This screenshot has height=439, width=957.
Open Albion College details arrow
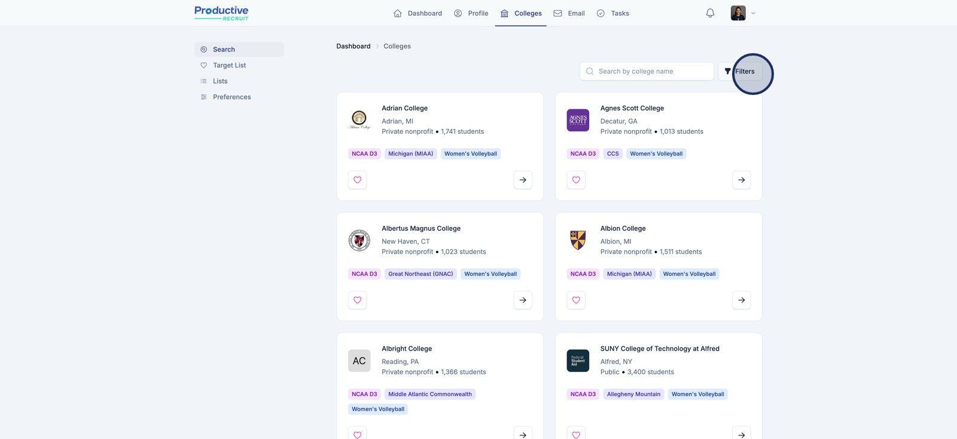pyautogui.click(x=742, y=300)
